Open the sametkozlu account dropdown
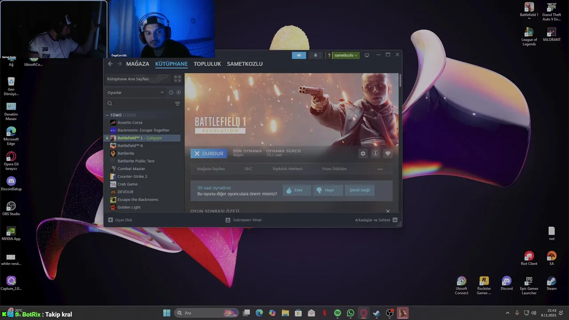 (346, 56)
